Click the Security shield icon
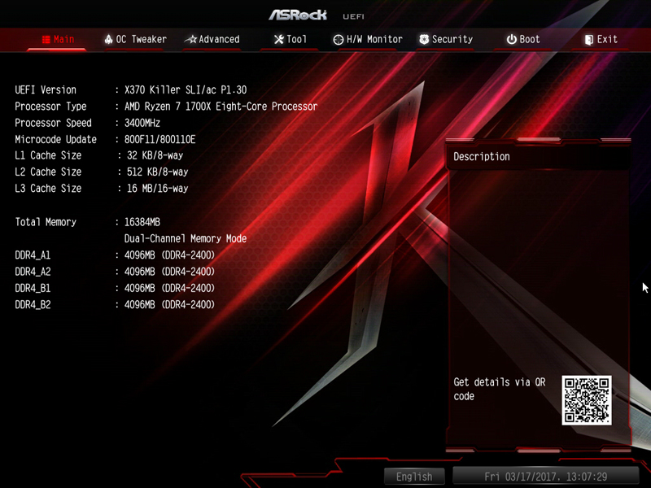 coord(424,39)
